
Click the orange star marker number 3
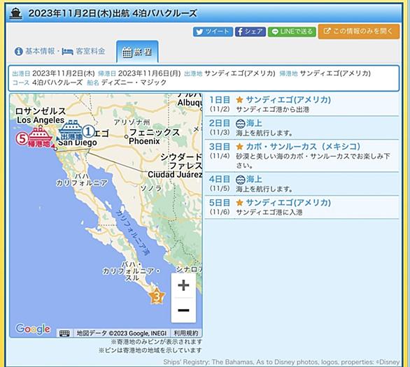[x=157, y=296]
